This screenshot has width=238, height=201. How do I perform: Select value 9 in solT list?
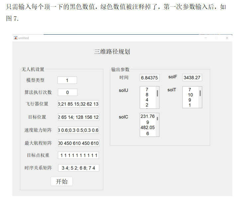tap(190, 100)
